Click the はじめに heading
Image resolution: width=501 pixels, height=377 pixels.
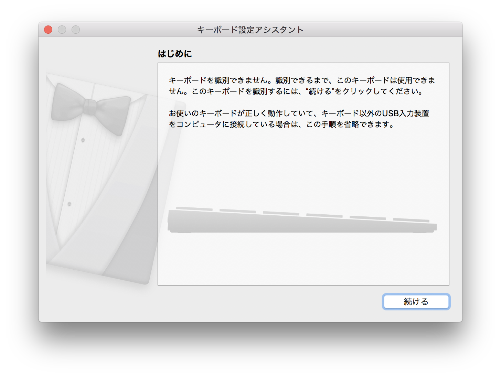[175, 54]
